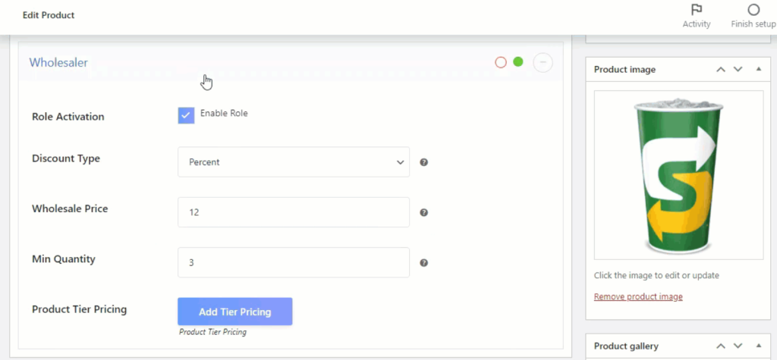Image resolution: width=777 pixels, height=360 pixels.
Task: Open the Finish setup circle icon
Action: coord(753,10)
